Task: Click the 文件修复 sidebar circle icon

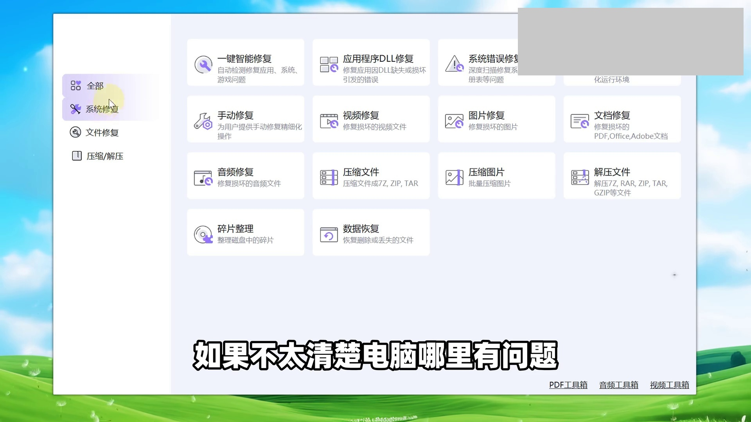Action: 75,132
